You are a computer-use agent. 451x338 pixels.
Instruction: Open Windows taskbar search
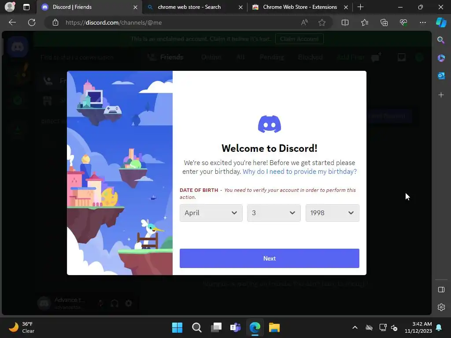(197, 327)
